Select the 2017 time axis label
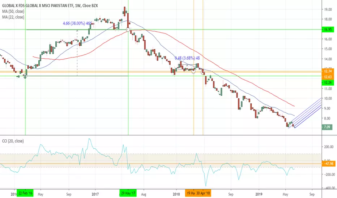Viewport: 337px width, 198px height. [95, 194]
